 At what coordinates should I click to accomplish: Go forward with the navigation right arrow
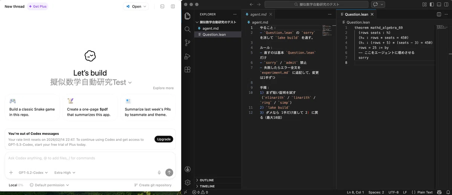pos(259,5)
